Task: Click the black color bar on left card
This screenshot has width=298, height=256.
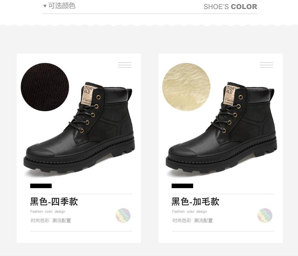Action: (x=41, y=186)
